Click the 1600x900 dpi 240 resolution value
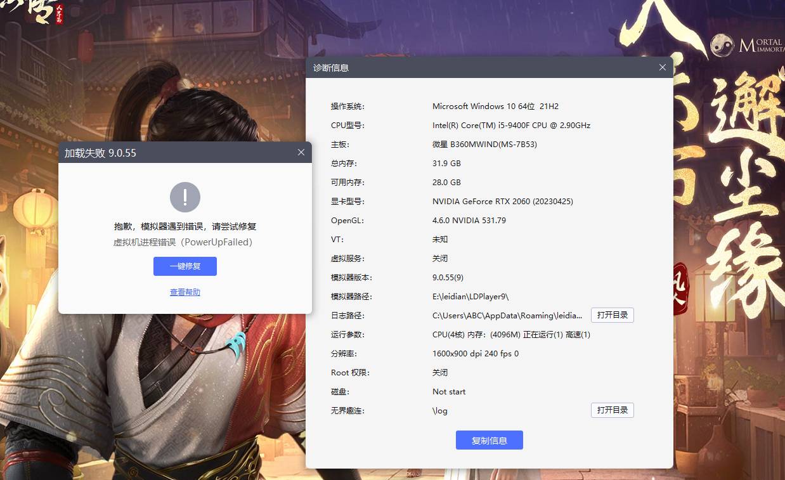This screenshot has height=480, width=785. (475, 354)
